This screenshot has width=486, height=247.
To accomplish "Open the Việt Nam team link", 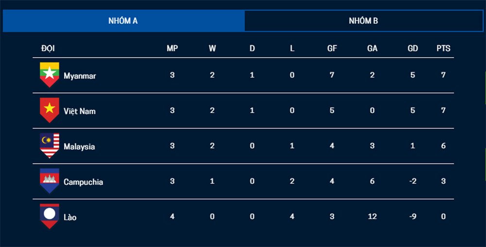I will point(80,111).
